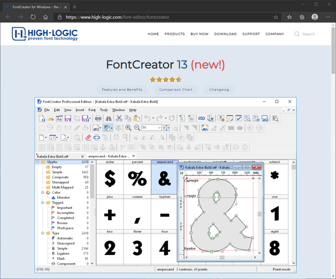Screen dimensions: 336x279
Task: Click the Import Image icon with green plus
Action: coord(204,128)
